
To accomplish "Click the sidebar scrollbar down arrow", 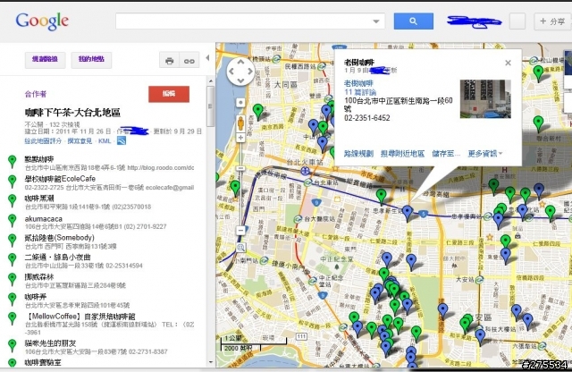I will [211, 362].
